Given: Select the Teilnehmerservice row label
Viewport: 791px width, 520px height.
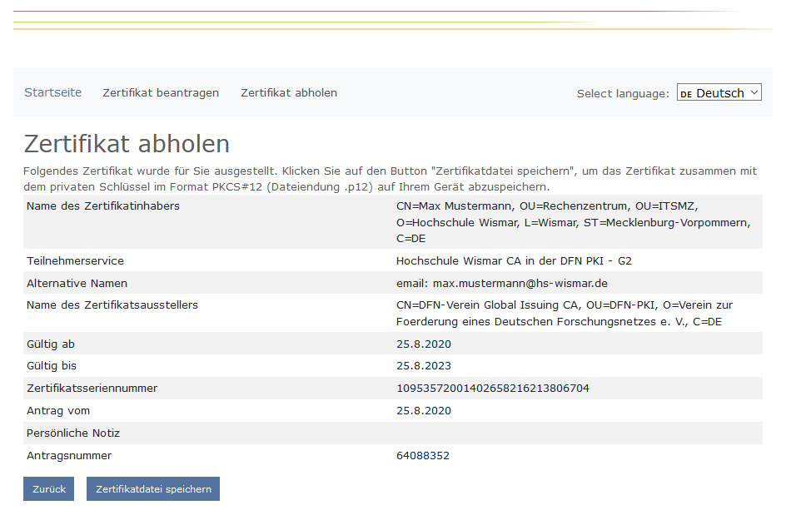Looking at the screenshot, I should pos(75,261).
